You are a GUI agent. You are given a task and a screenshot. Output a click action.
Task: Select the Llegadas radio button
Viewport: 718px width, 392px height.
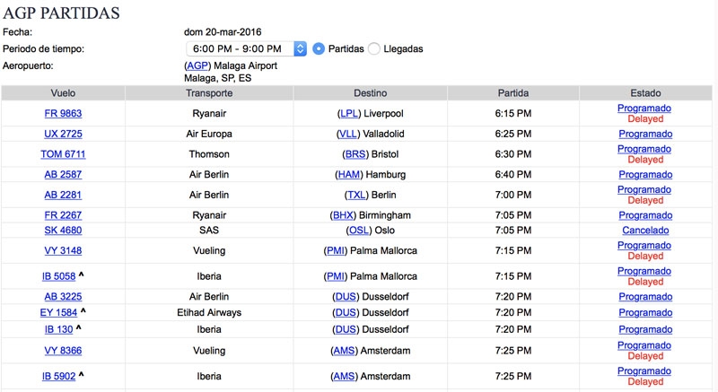pyautogui.click(x=374, y=48)
